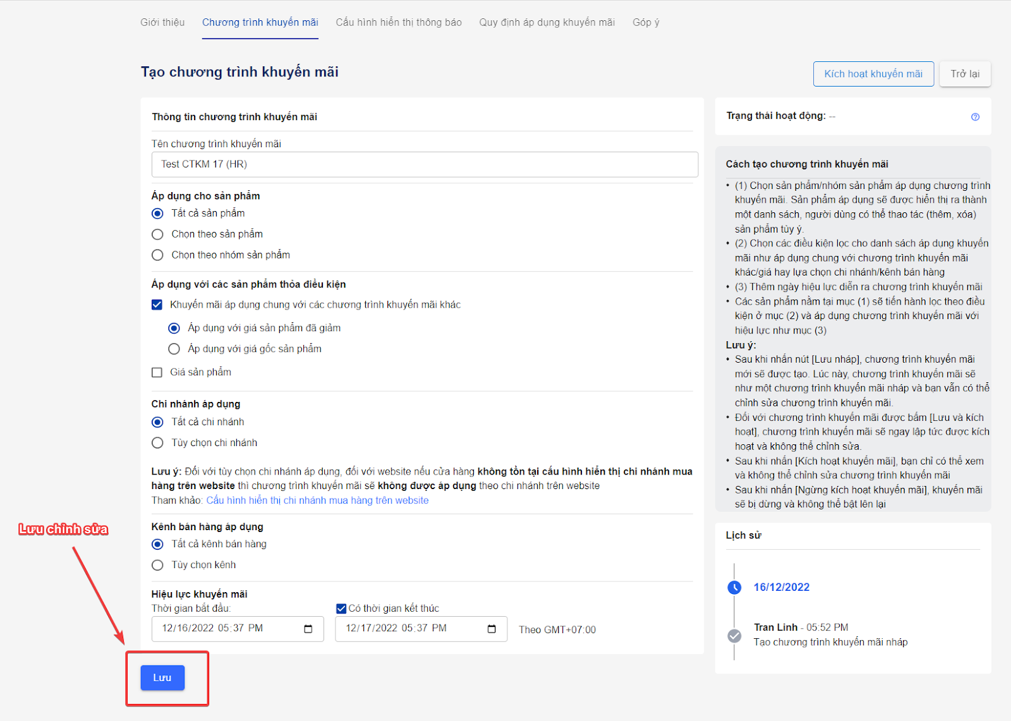The height and width of the screenshot is (721, 1011).
Task: Open the Cấu hình hiển thị chi nhánh link
Action: point(317,500)
